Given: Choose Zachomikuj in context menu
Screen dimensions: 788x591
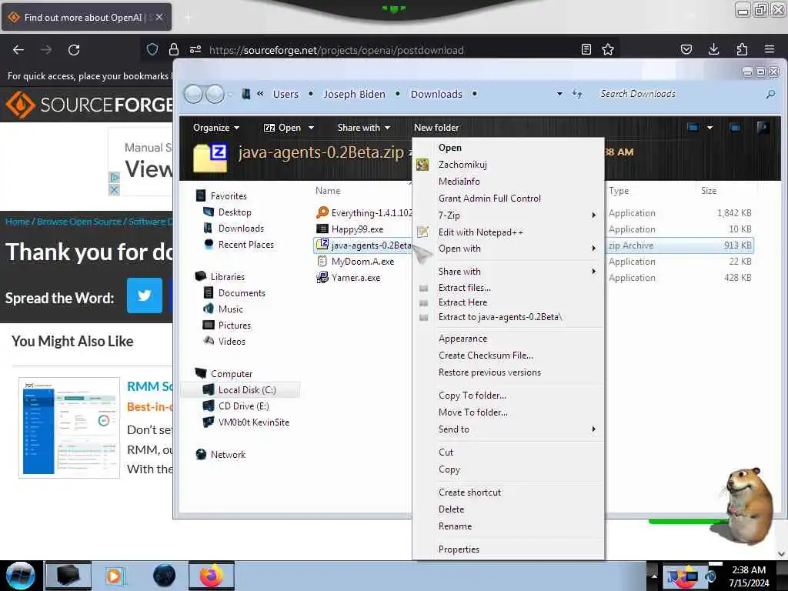Looking at the screenshot, I should click(508, 165).
